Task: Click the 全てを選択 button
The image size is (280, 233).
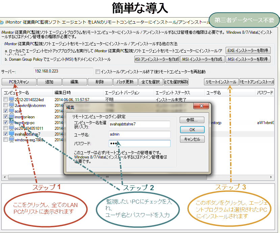Action: [x=151, y=82]
